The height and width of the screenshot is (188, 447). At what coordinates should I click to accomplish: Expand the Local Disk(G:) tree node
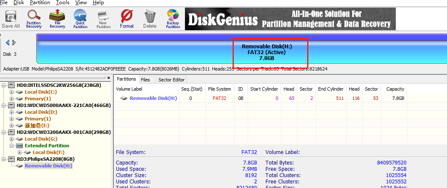11,139
